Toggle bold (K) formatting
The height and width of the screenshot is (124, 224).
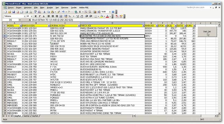[36, 16]
